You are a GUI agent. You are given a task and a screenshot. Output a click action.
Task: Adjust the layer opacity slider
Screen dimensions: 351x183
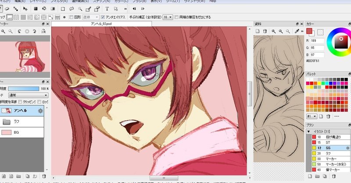tap(24, 89)
